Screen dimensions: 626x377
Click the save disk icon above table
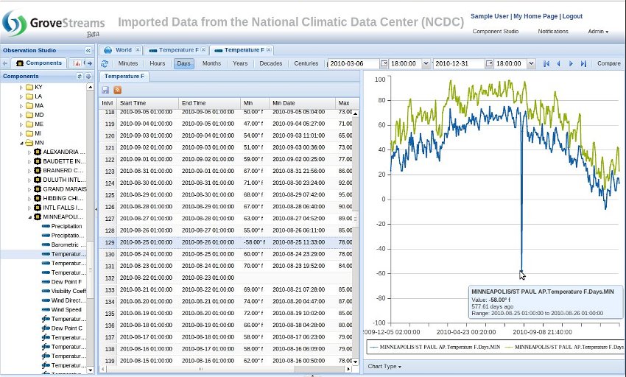(x=106, y=89)
